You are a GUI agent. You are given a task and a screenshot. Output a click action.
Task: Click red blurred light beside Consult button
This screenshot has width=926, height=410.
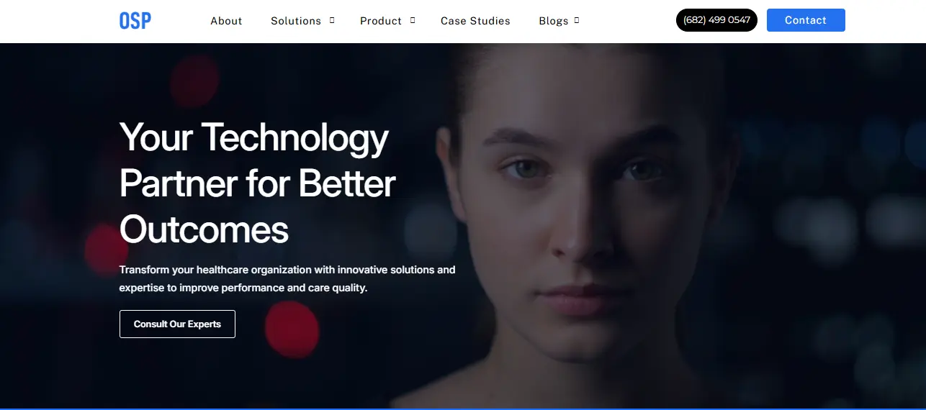(x=292, y=329)
